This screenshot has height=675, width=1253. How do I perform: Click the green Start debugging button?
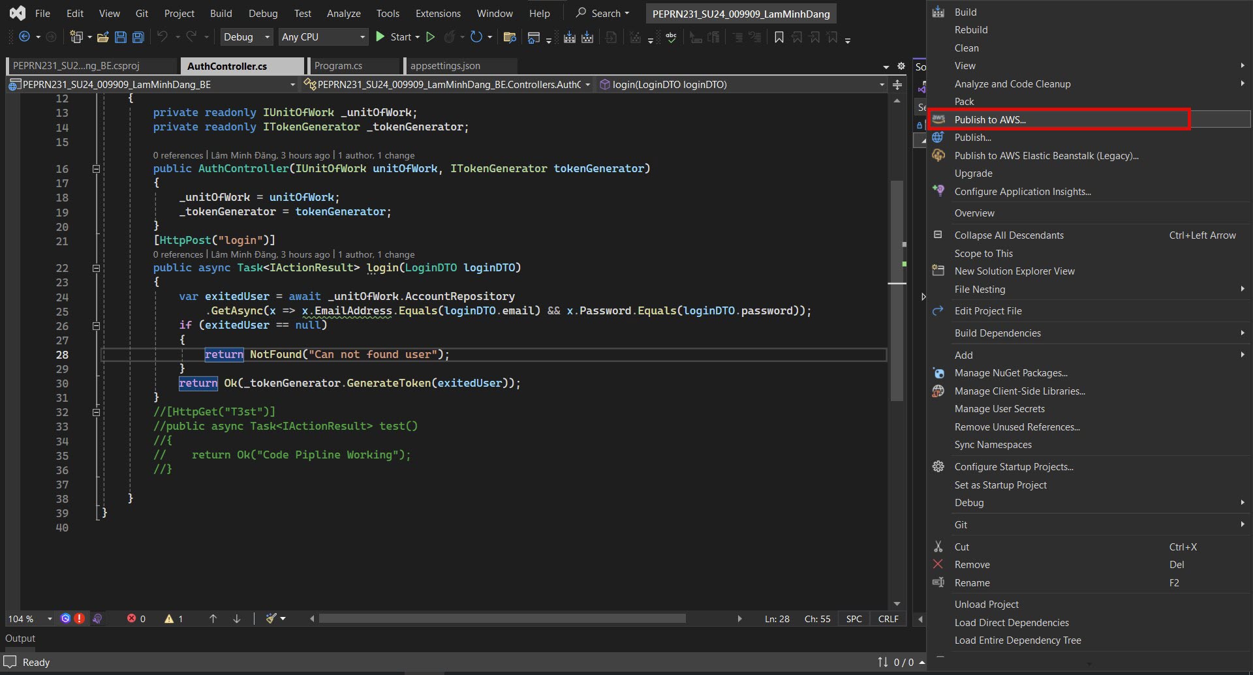pos(380,37)
